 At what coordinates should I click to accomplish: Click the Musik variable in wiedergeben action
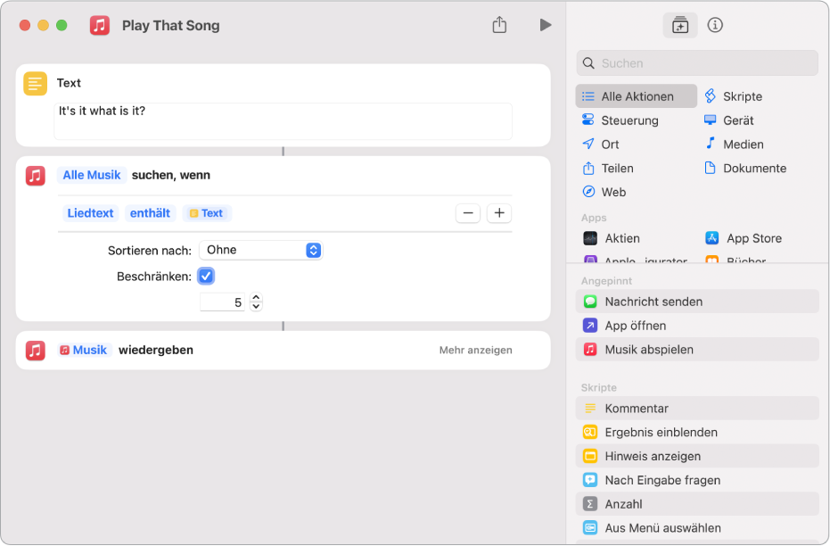click(x=84, y=350)
